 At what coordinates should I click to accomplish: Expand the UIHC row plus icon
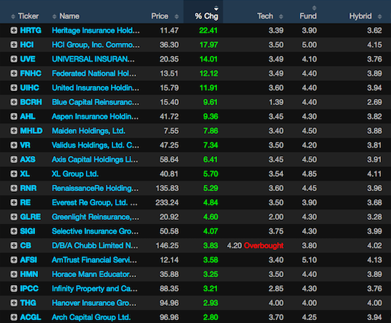[14, 88]
